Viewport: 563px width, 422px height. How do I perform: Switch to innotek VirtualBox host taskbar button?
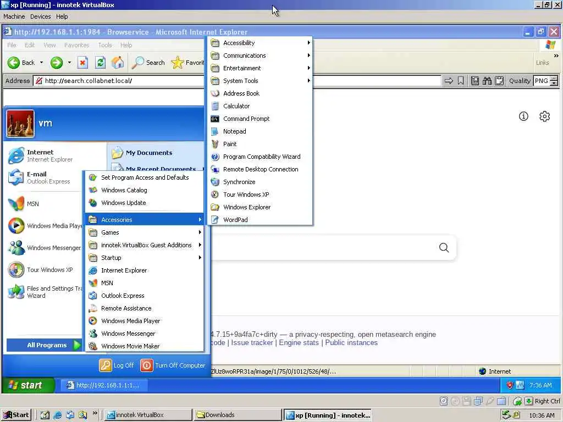click(148, 415)
